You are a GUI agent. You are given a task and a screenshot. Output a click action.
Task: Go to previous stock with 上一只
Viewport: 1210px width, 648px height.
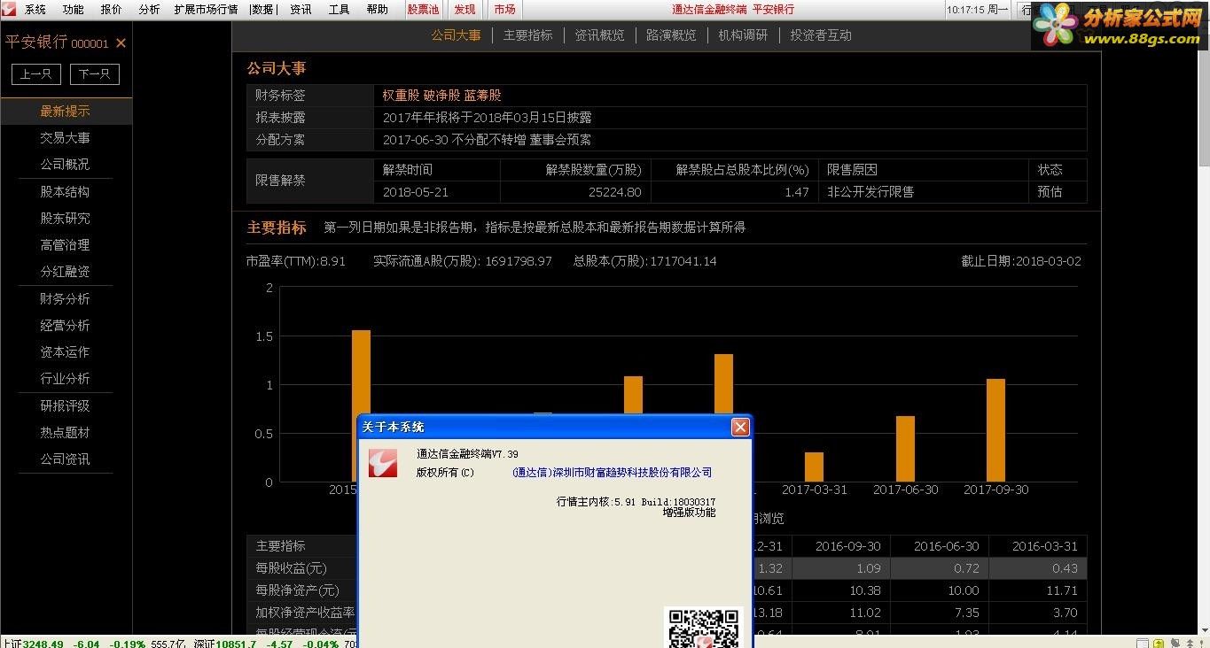(35, 74)
